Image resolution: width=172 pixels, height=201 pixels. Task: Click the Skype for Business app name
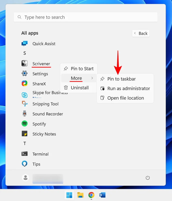[x=50, y=93]
